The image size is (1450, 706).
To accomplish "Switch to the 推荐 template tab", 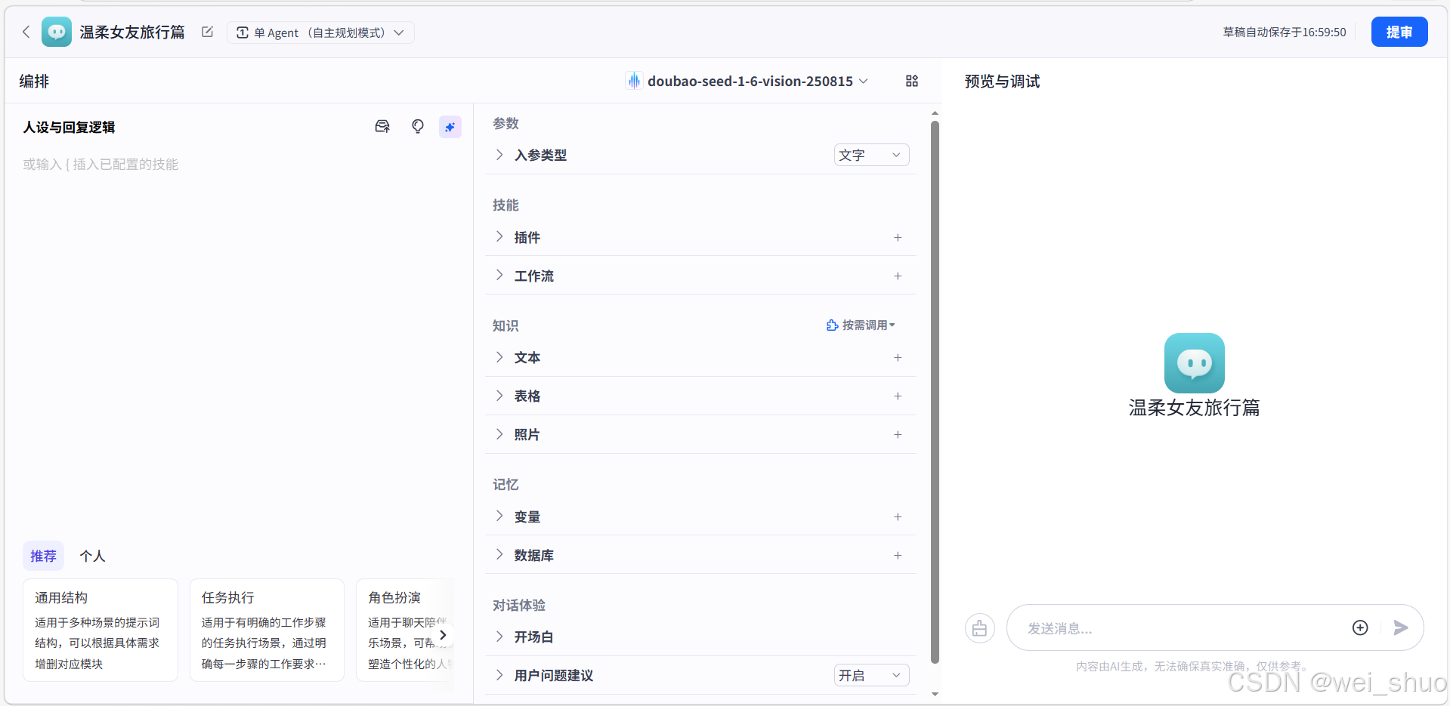I will 43,556.
